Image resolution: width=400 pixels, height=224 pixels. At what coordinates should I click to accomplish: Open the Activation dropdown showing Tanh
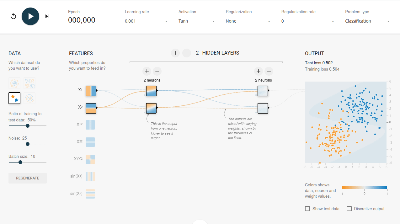(197, 21)
